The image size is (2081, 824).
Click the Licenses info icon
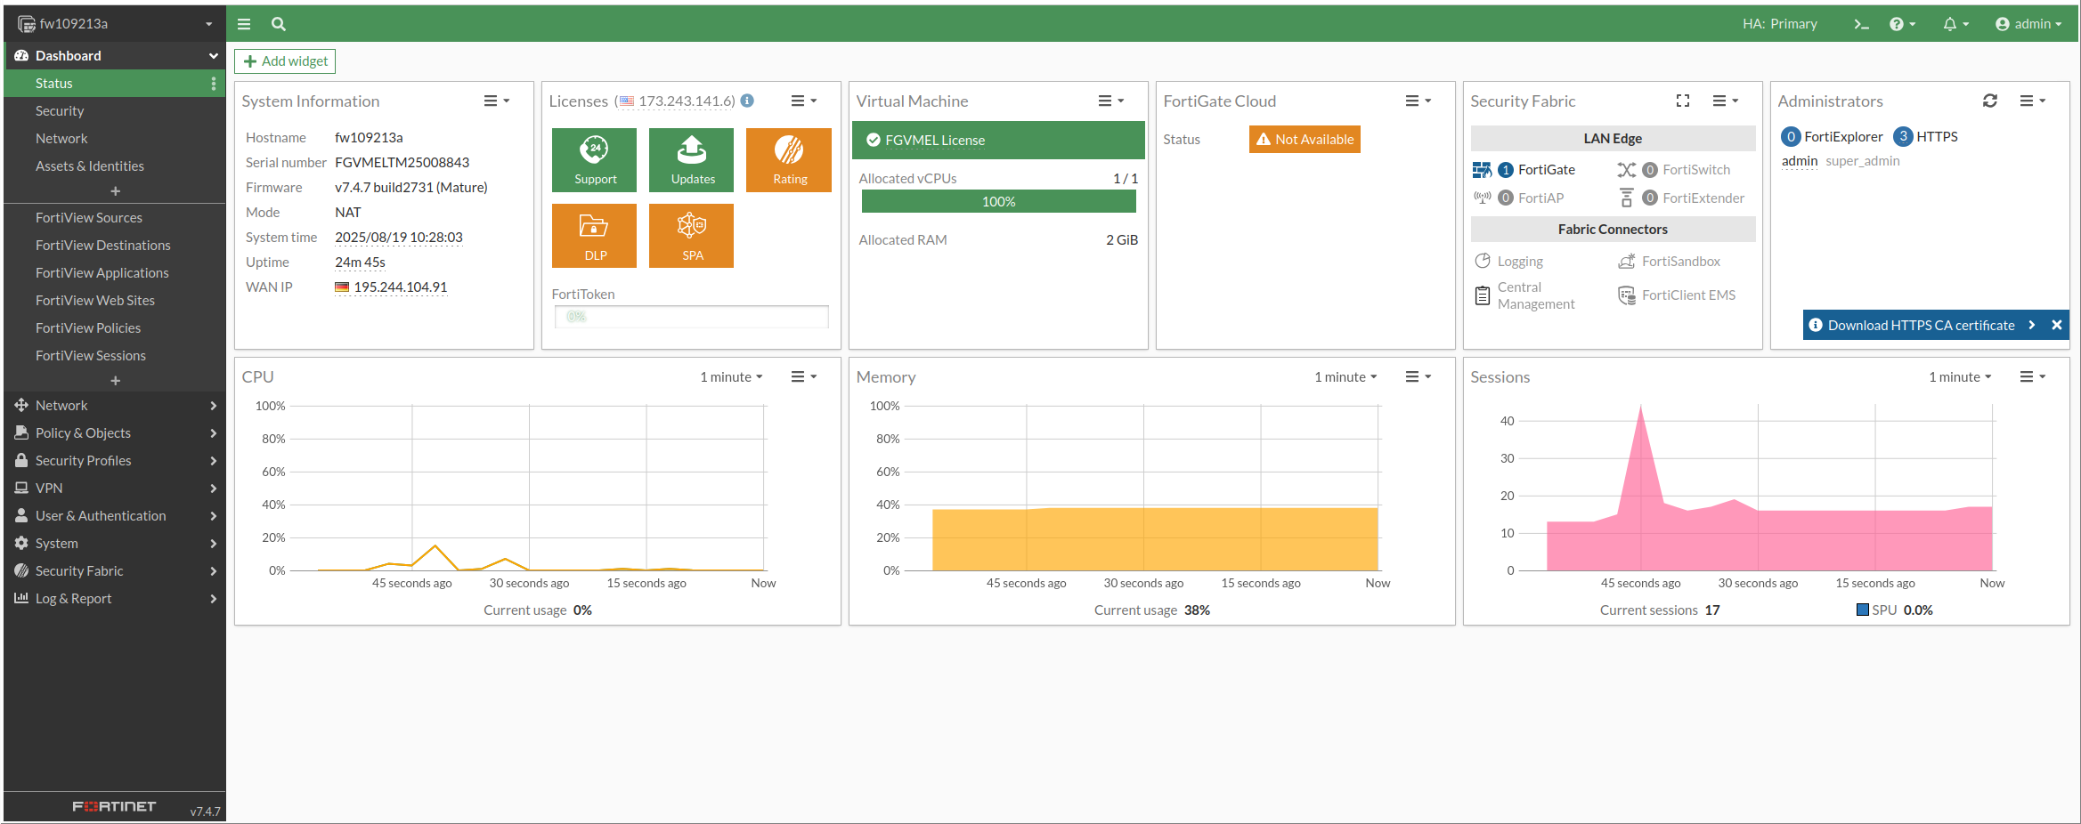pyautogui.click(x=748, y=101)
